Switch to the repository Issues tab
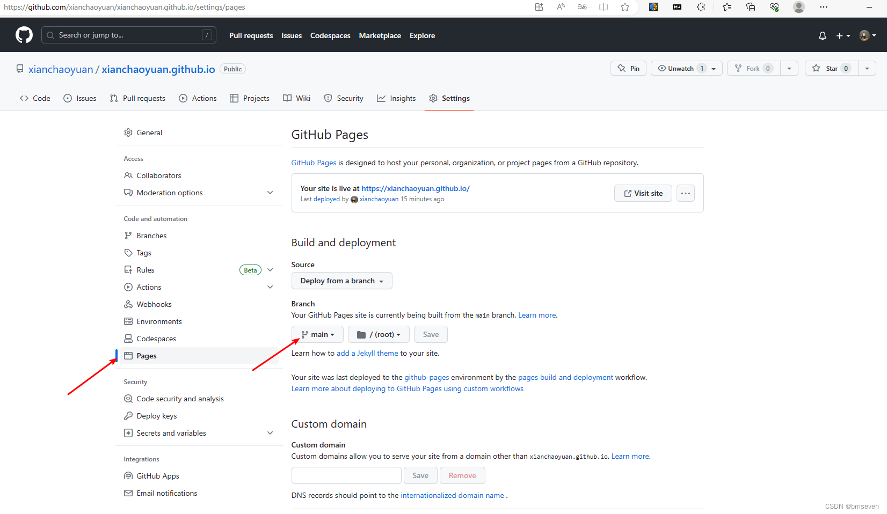This screenshot has width=887, height=514. pos(80,98)
